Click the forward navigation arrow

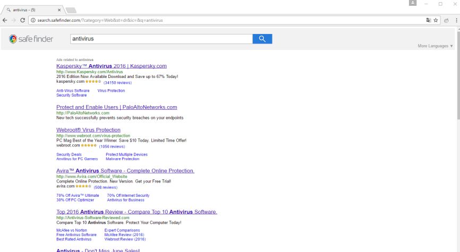[13, 20]
